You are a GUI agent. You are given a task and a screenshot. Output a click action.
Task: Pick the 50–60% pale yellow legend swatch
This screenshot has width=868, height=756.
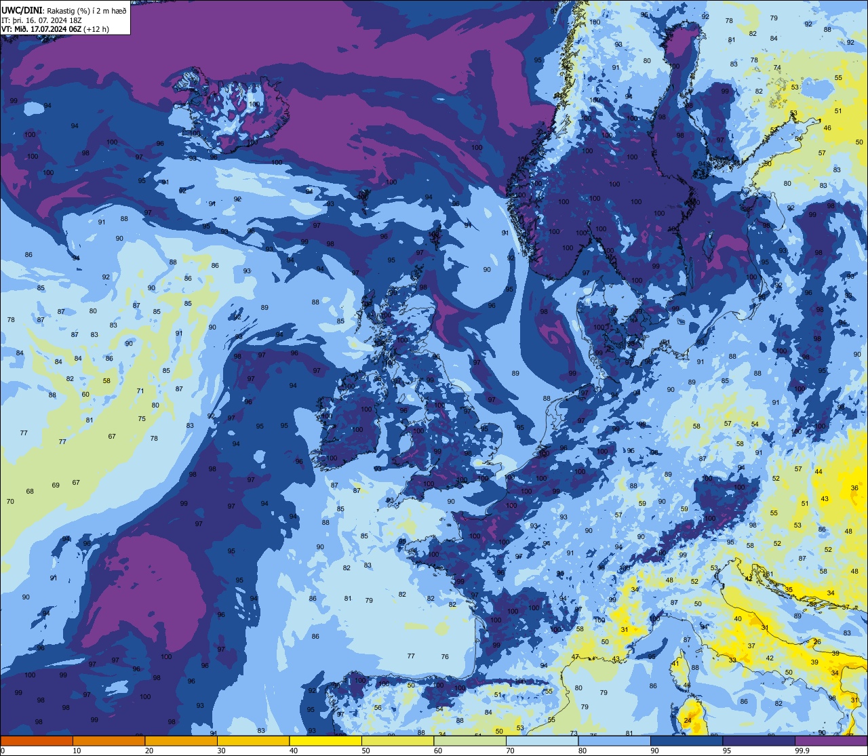coord(397,741)
